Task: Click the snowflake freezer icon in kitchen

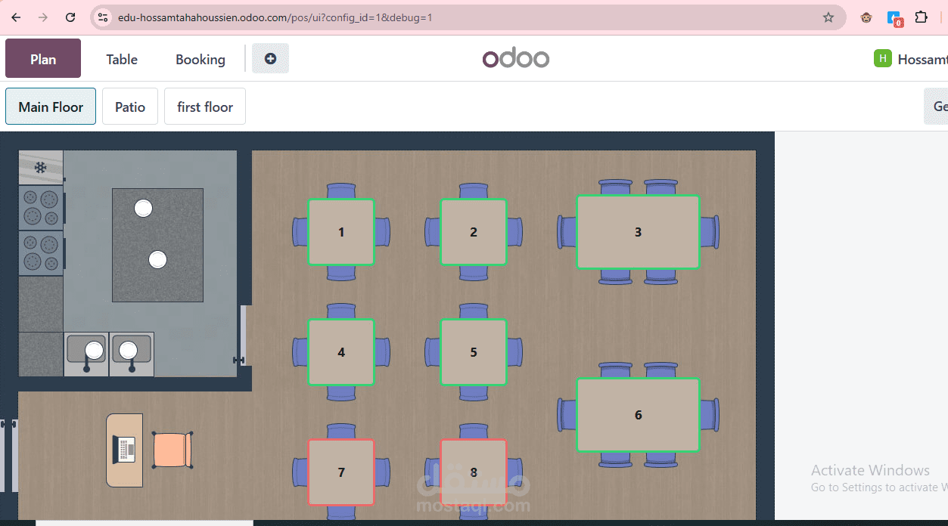Action: pyautogui.click(x=41, y=168)
